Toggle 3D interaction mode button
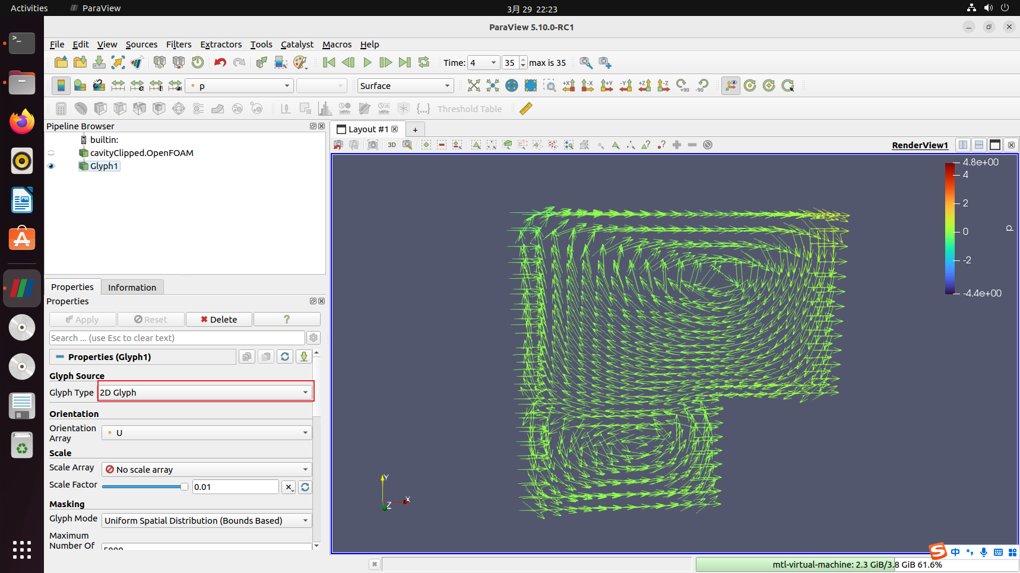The height and width of the screenshot is (573, 1020). tap(392, 145)
